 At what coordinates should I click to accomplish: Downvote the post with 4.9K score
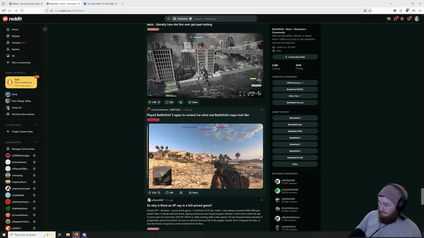[159, 102]
